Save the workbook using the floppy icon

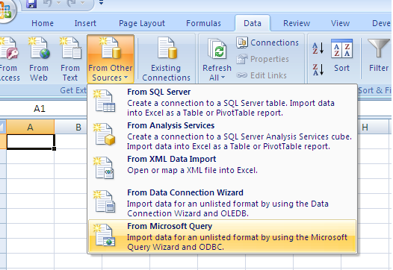click(31, 4)
